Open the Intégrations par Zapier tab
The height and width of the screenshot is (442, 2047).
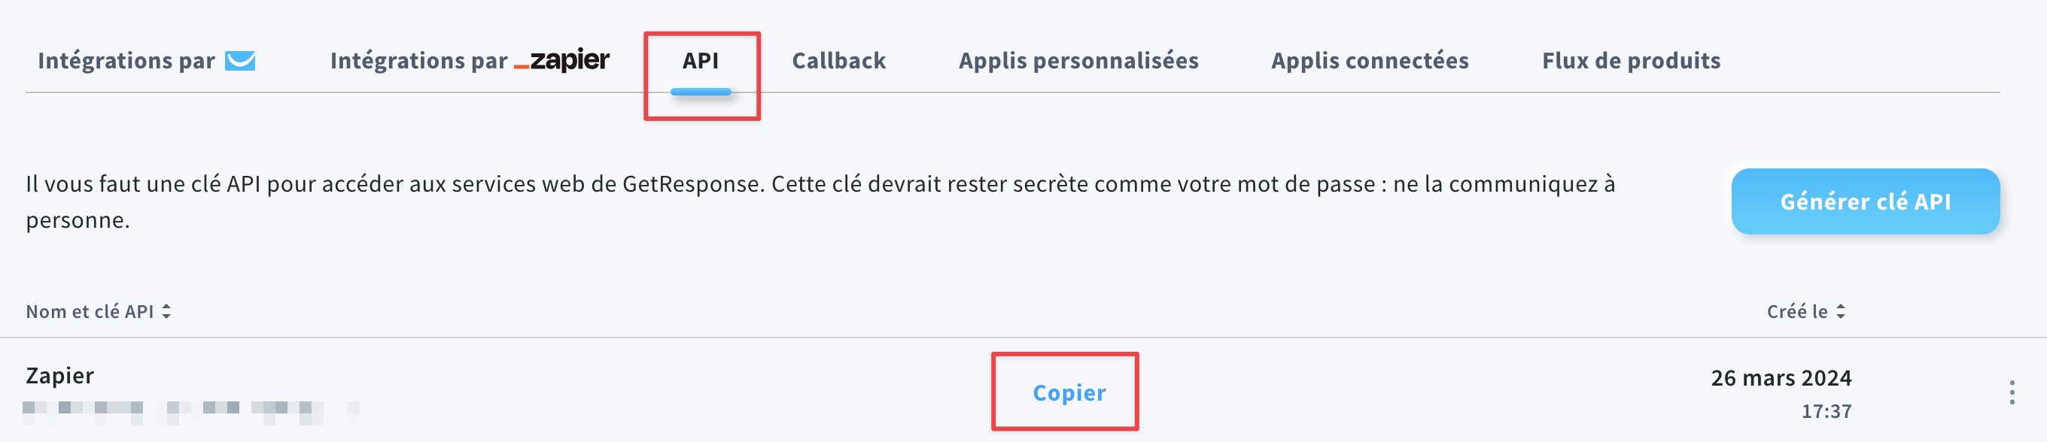(470, 60)
